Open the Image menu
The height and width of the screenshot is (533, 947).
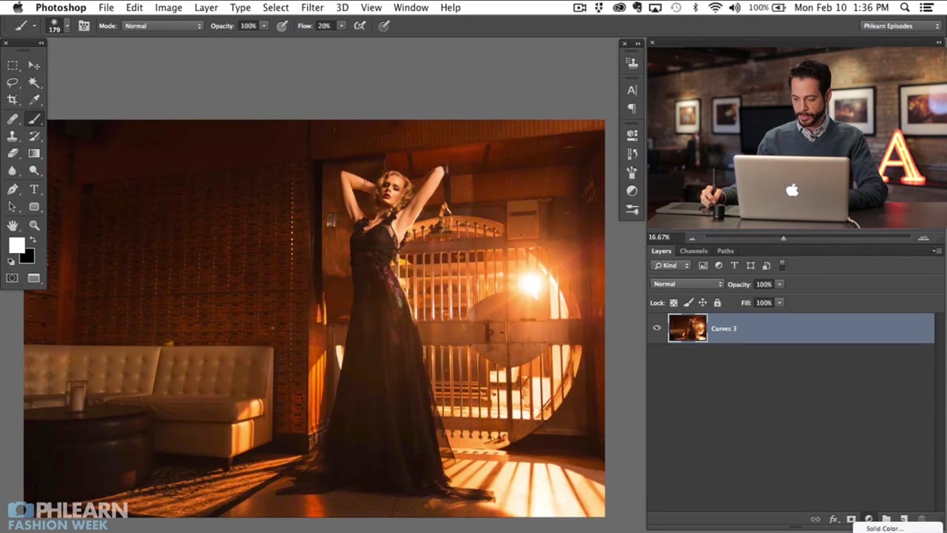coord(168,8)
